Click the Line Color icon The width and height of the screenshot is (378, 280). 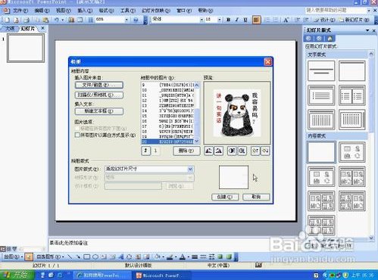click(x=170, y=257)
